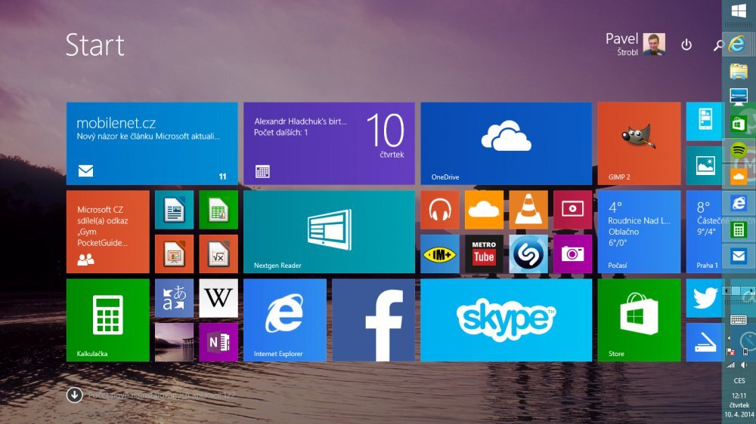
Task: Open the magenta Camera tile
Action: [572, 253]
